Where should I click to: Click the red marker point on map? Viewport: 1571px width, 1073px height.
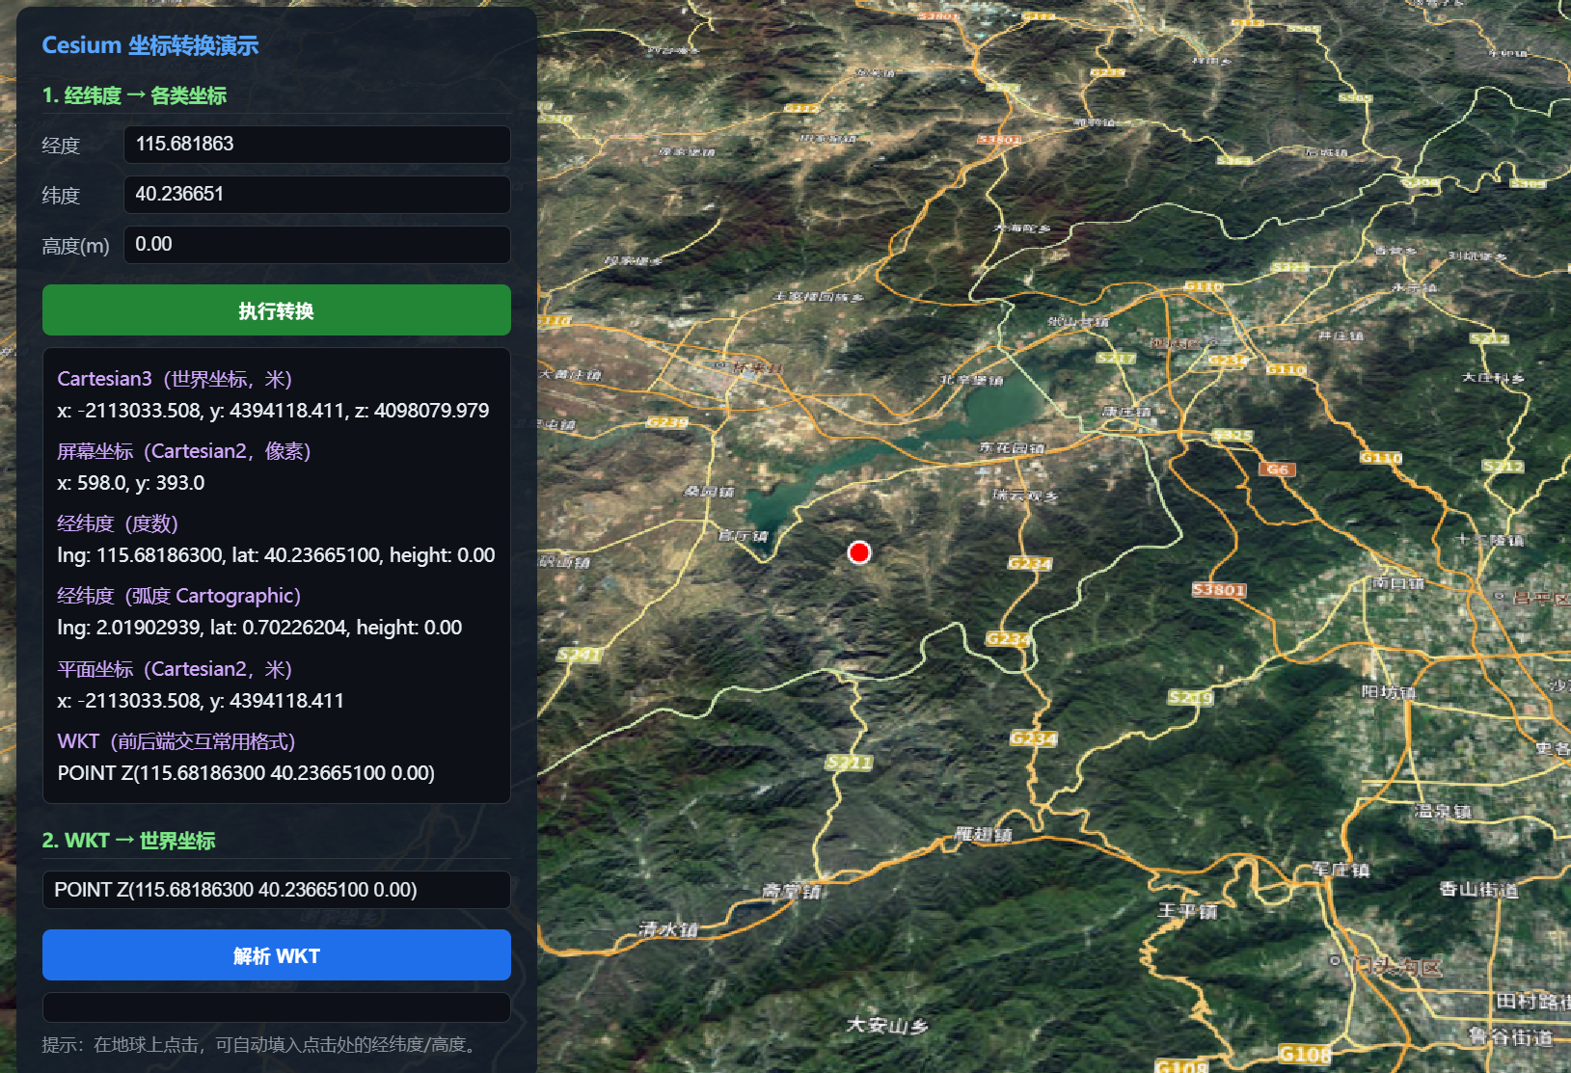click(859, 552)
